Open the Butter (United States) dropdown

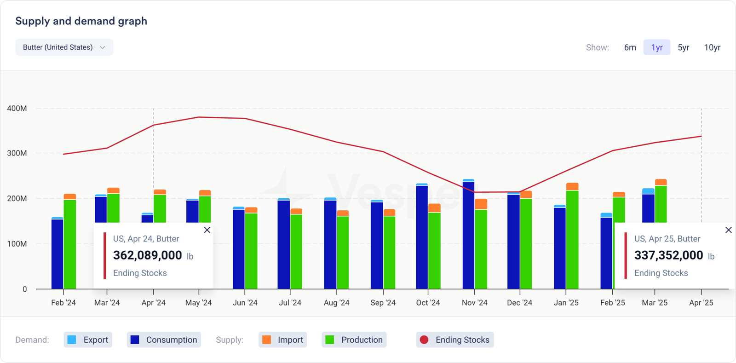[x=64, y=47]
